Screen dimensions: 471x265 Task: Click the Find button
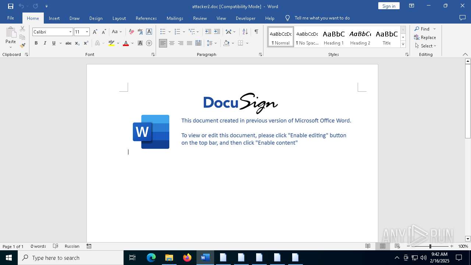[422, 29]
